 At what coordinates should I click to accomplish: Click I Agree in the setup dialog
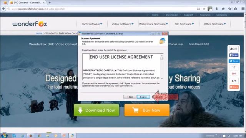143,97
